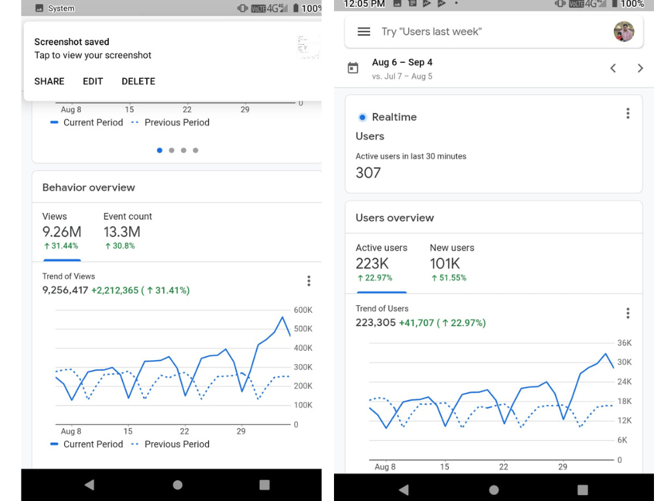Select the third carousel page dot

(183, 150)
